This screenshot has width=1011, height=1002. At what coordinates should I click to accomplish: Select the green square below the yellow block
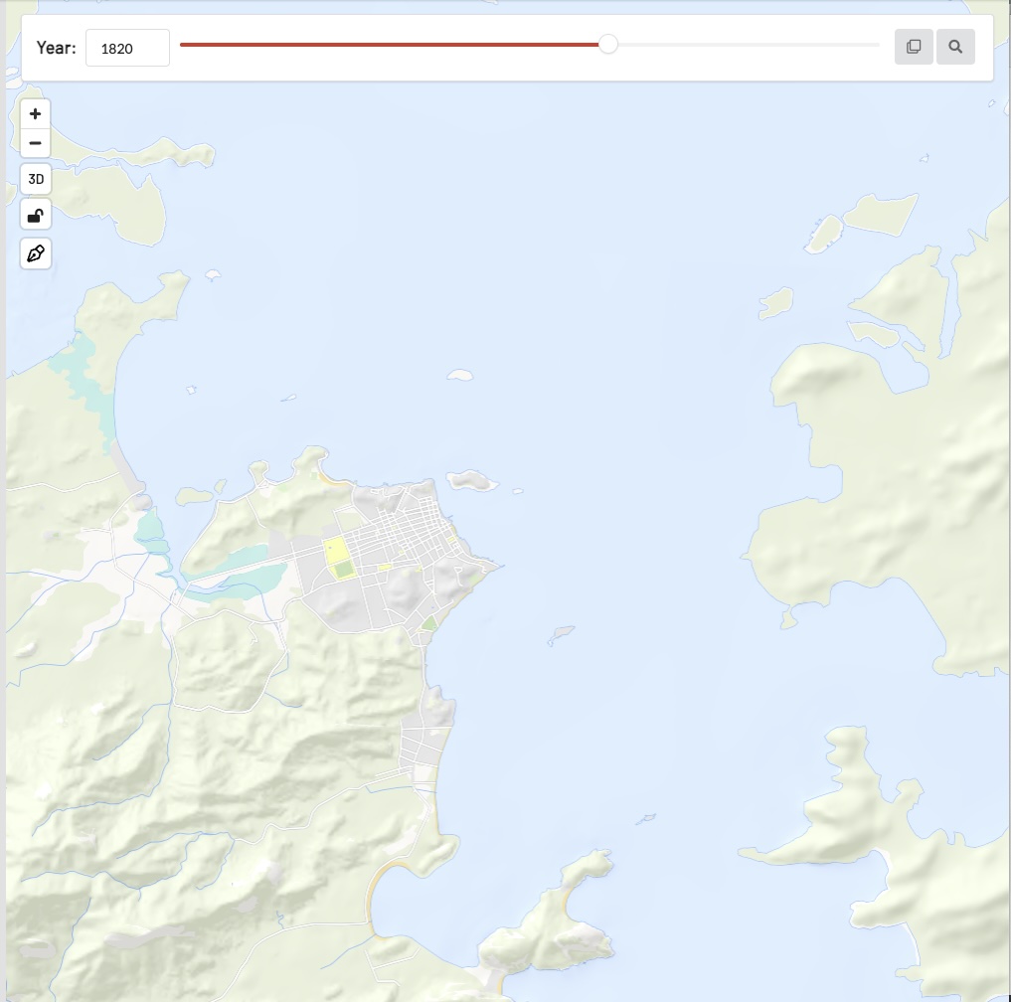click(343, 570)
